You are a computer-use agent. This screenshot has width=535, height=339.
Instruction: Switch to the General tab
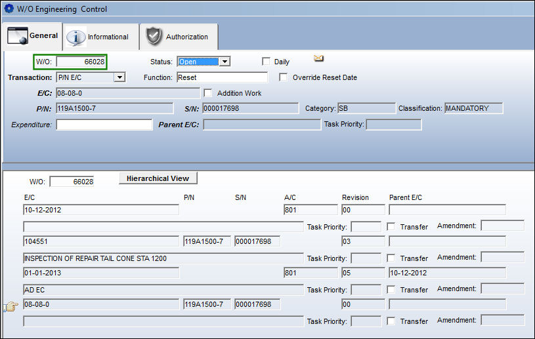coord(33,36)
